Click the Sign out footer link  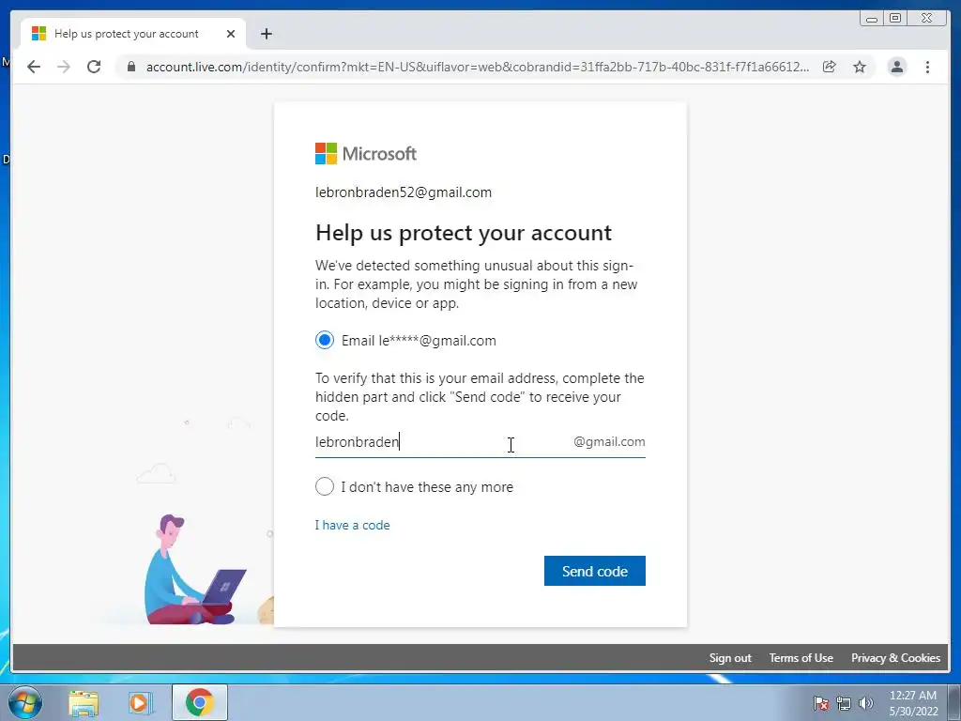(730, 658)
